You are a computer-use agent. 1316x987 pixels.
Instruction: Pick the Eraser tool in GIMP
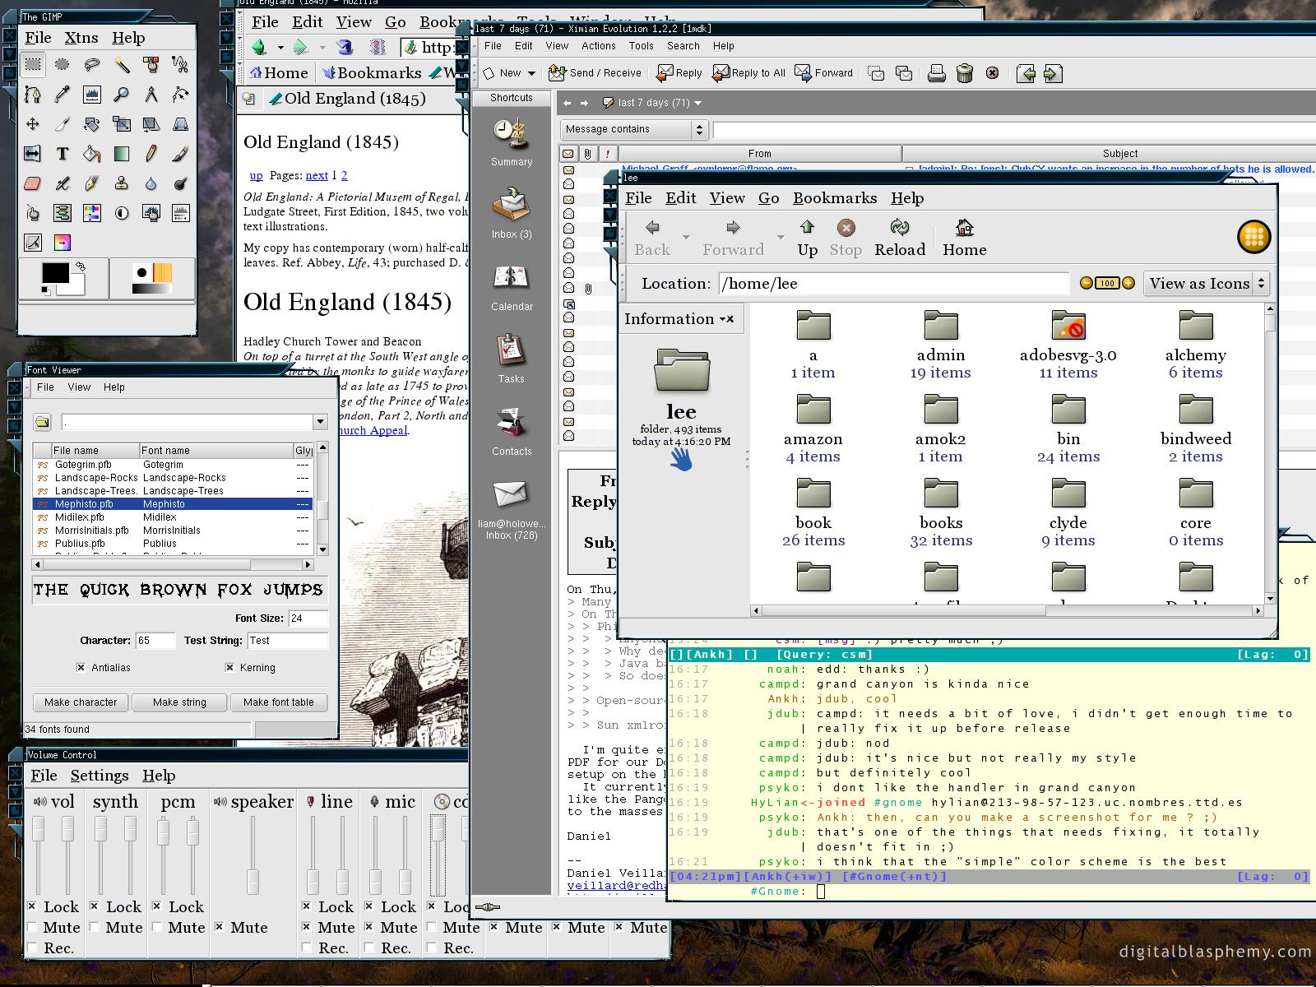(x=33, y=183)
